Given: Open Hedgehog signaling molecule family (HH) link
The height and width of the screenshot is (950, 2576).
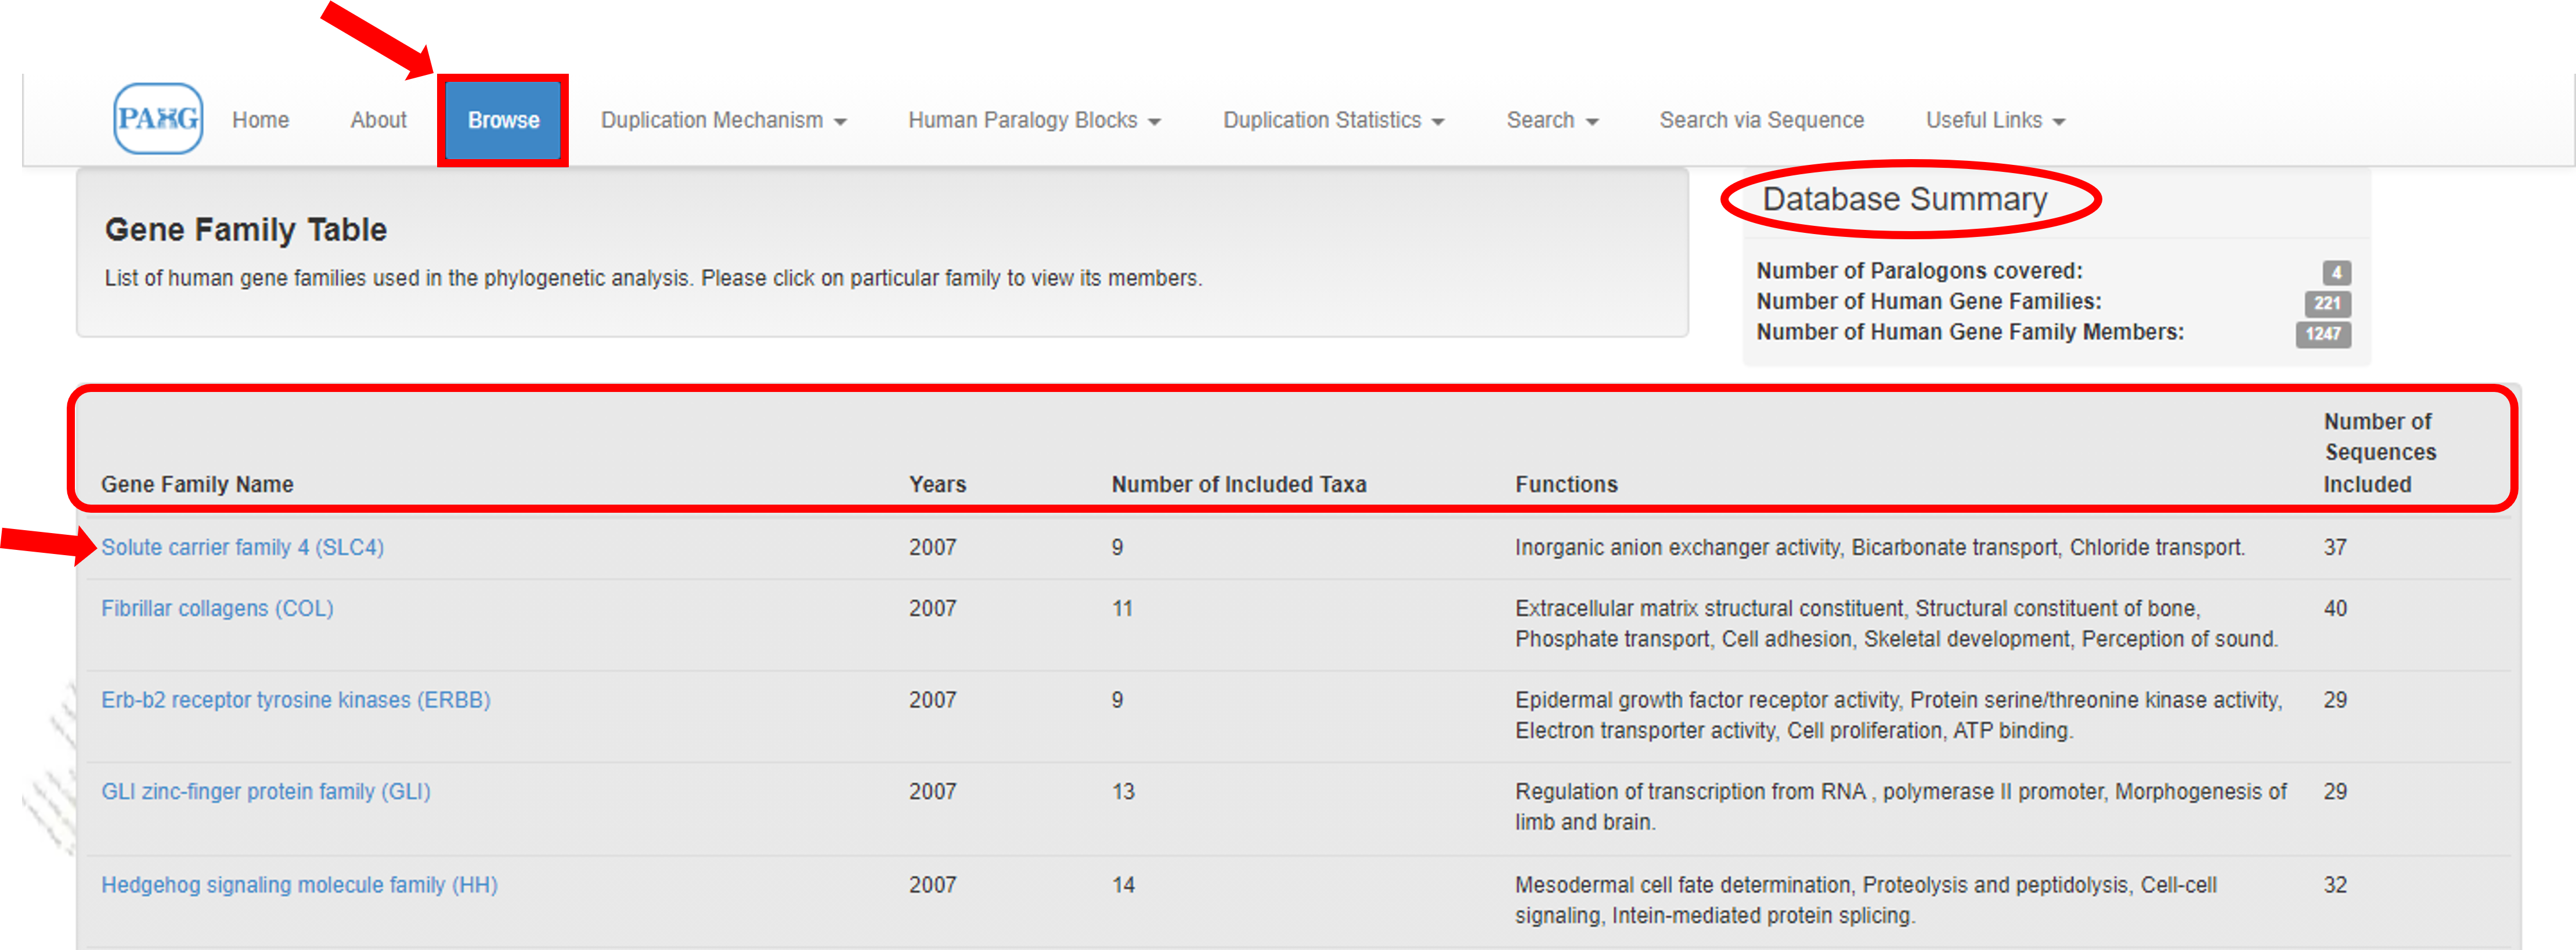Looking at the screenshot, I should (x=299, y=885).
